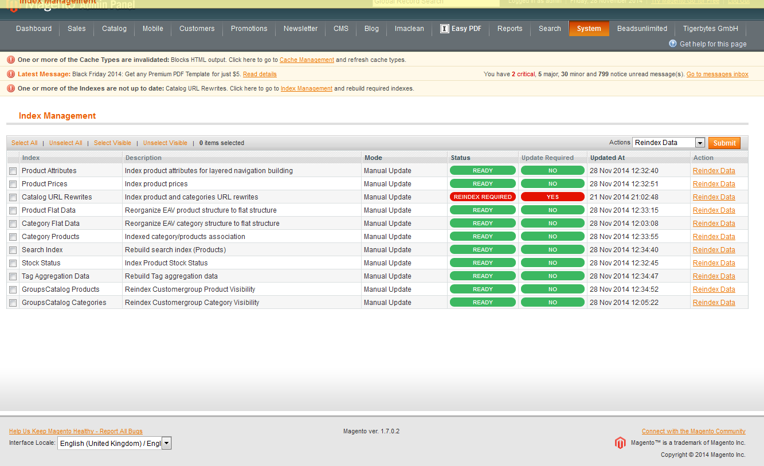
Task: Click the orange Submit button
Action: tap(724, 143)
